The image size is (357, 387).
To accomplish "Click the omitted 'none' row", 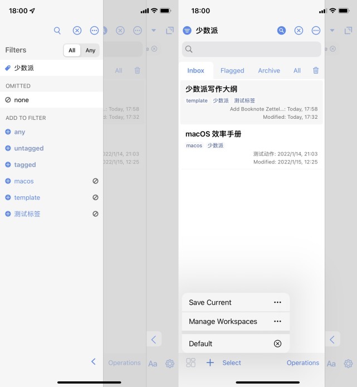I will pos(51,100).
